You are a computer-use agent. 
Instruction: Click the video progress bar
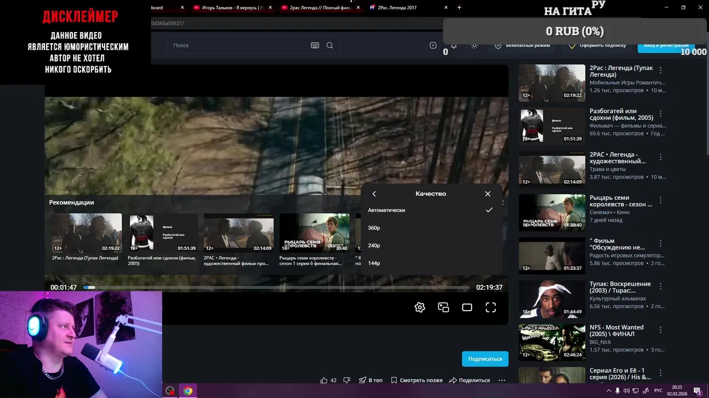276,287
